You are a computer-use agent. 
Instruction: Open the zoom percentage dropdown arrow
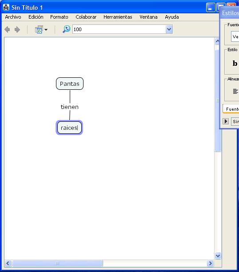click(x=169, y=29)
